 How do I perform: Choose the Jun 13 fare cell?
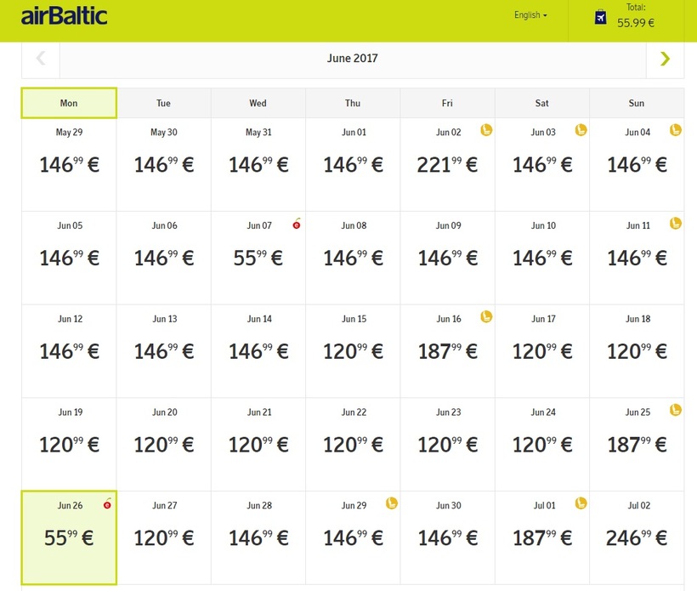click(163, 351)
